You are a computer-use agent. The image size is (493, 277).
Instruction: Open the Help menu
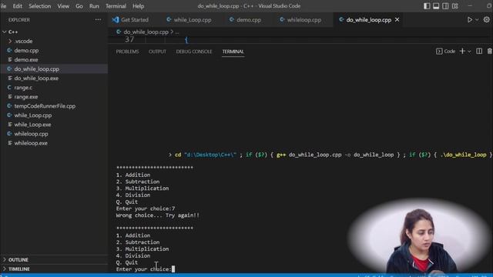[139, 6]
